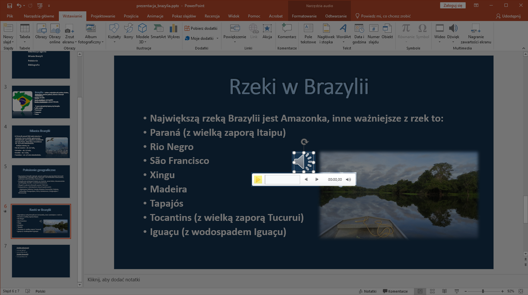Insert a new Komentarz
This screenshot has height=295, width=528.
(x=287, y=32)
